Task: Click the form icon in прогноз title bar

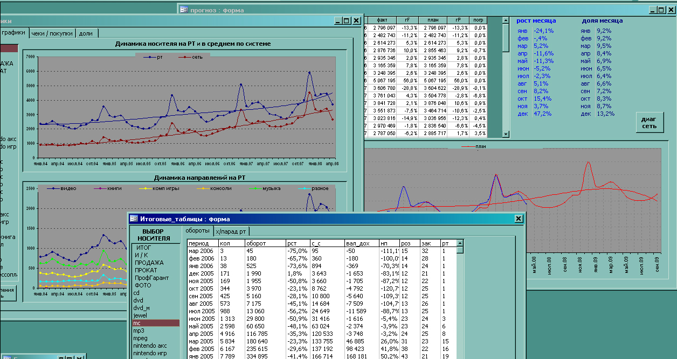Action: pos(184,10)
